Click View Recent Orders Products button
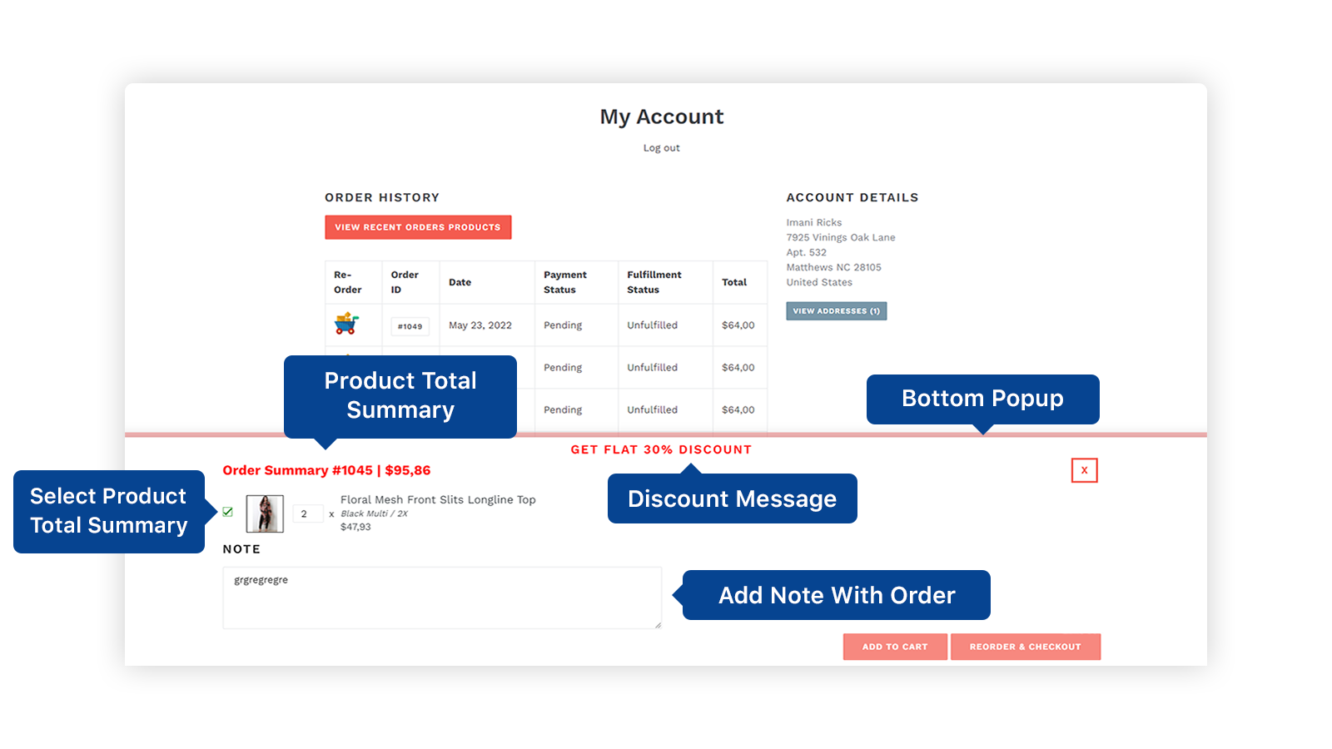This screenshot has height=749, width=1332. click(418, 227)
